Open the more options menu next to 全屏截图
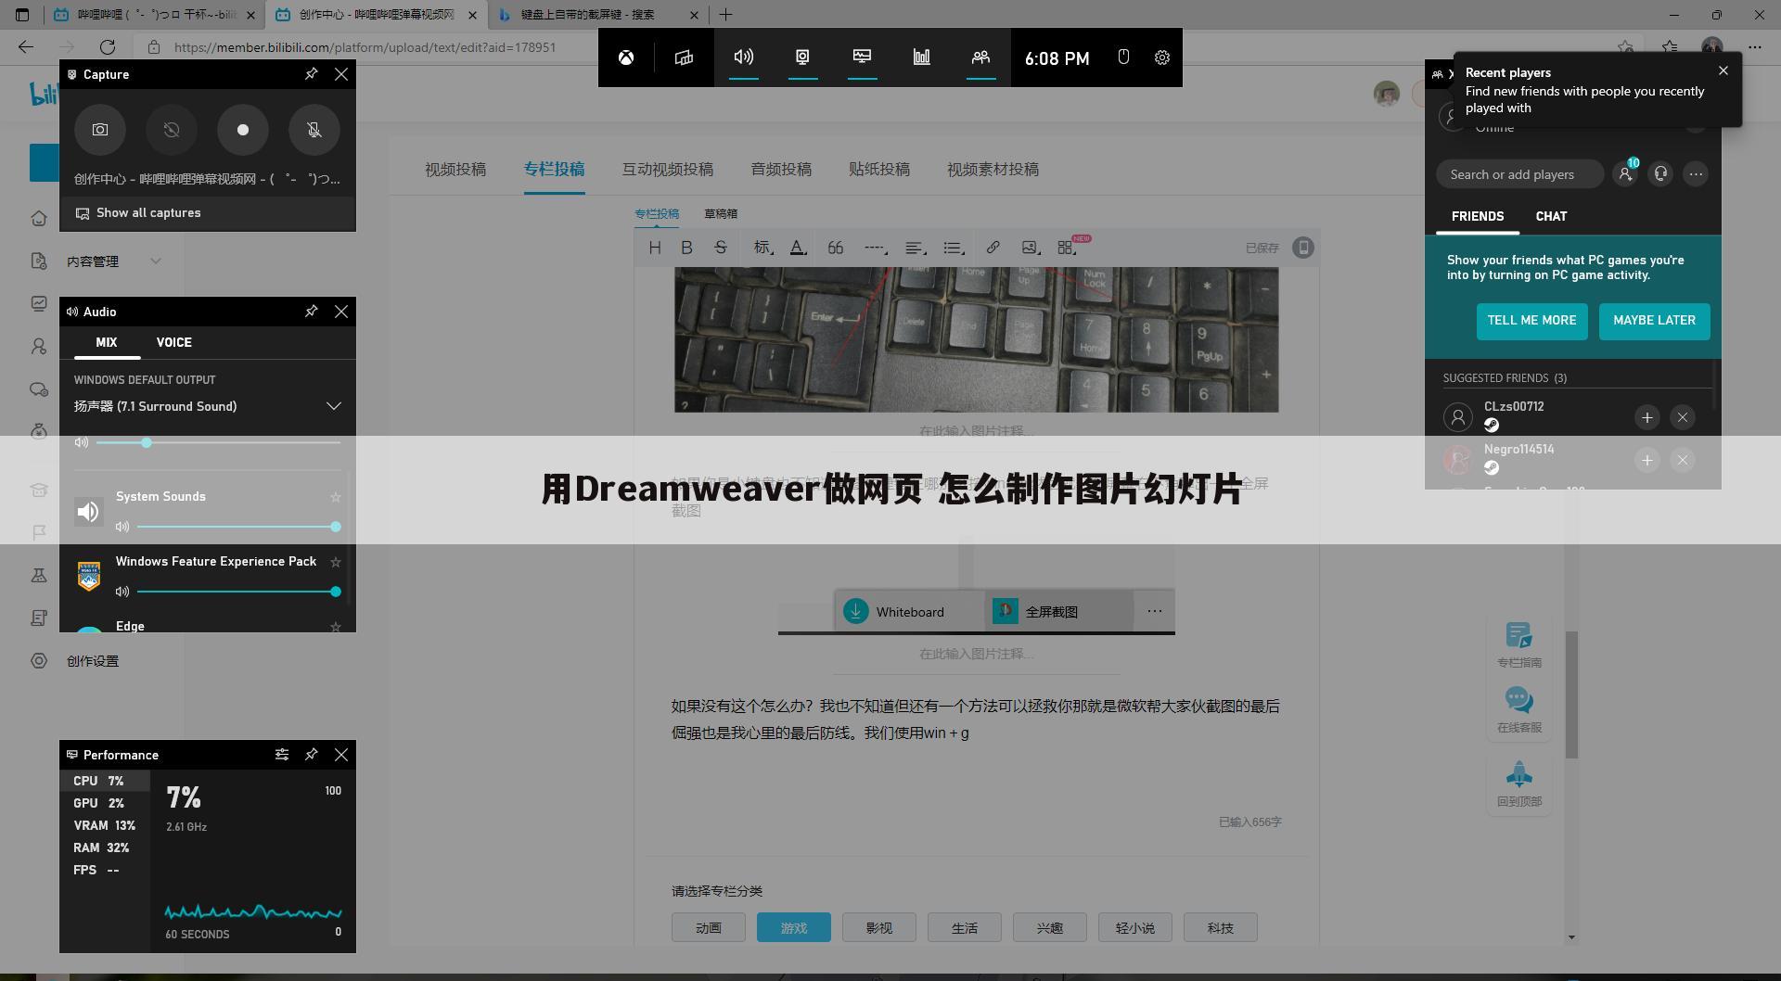This screenshot has height=981, width=1781. 1155,610
